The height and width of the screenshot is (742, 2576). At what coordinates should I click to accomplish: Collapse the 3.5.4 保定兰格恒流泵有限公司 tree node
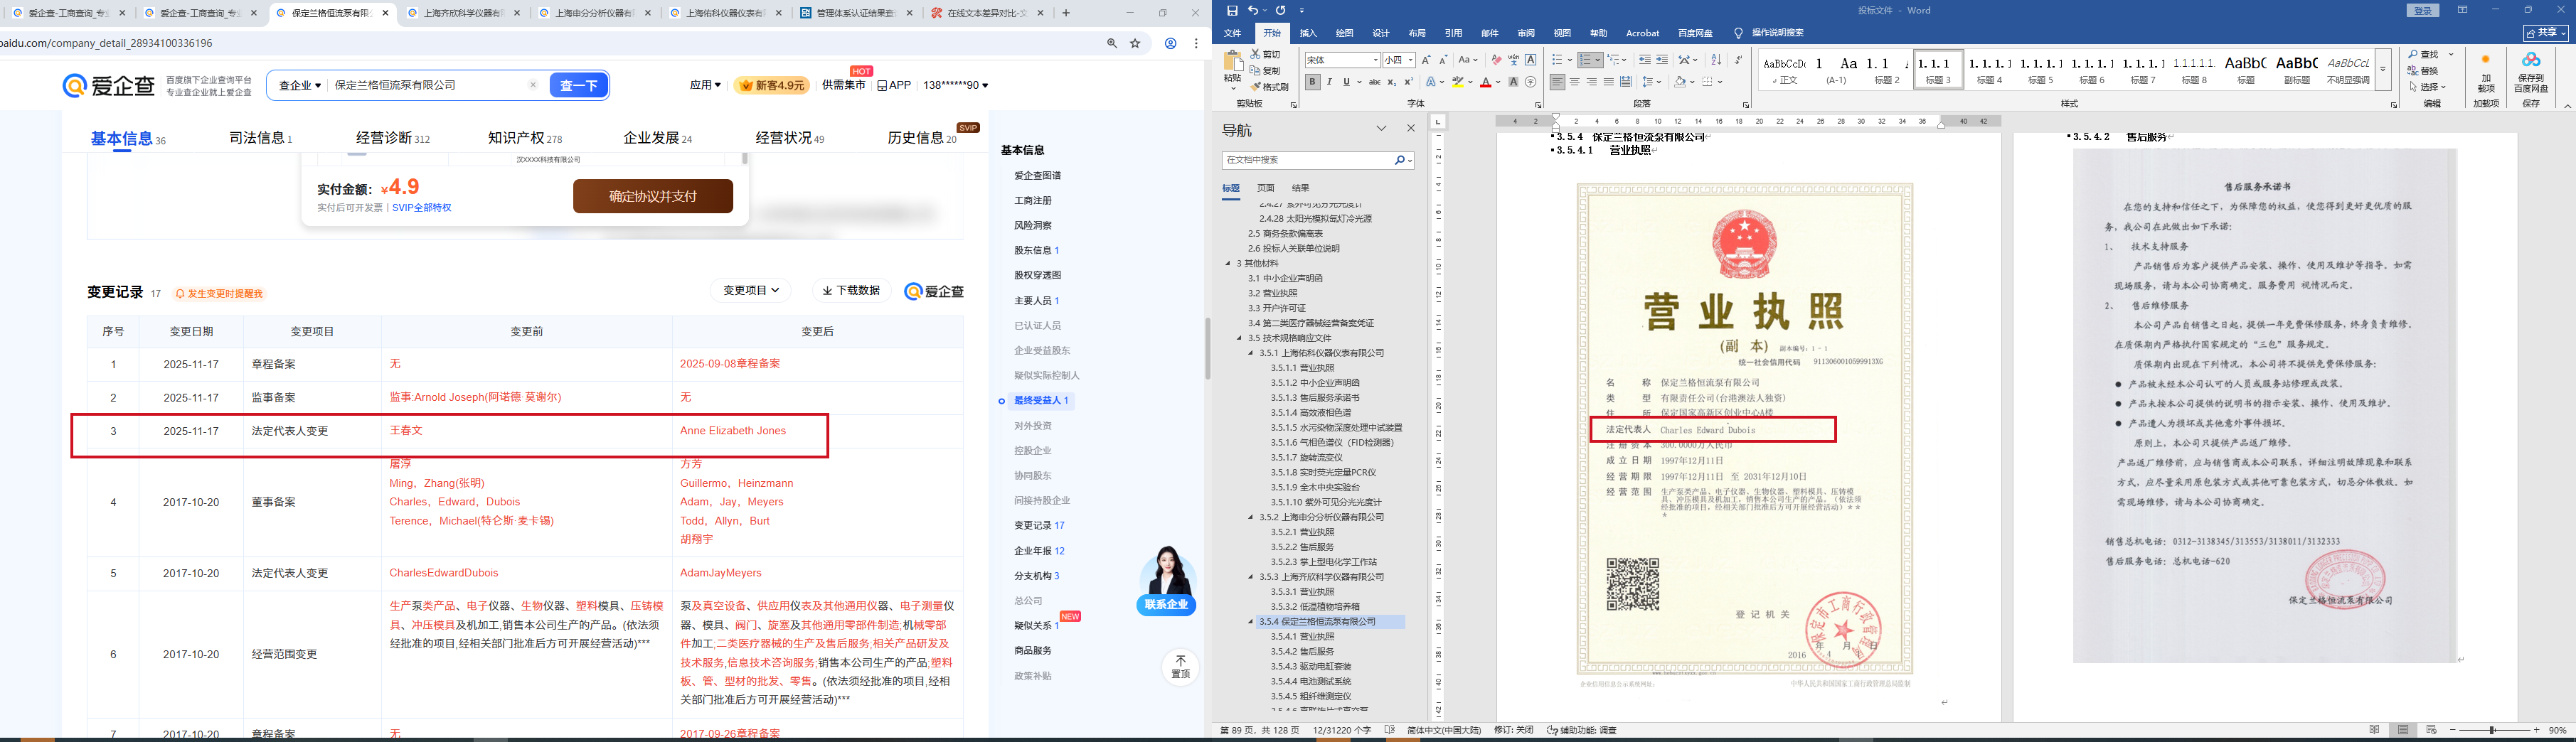click(1250, 622)
